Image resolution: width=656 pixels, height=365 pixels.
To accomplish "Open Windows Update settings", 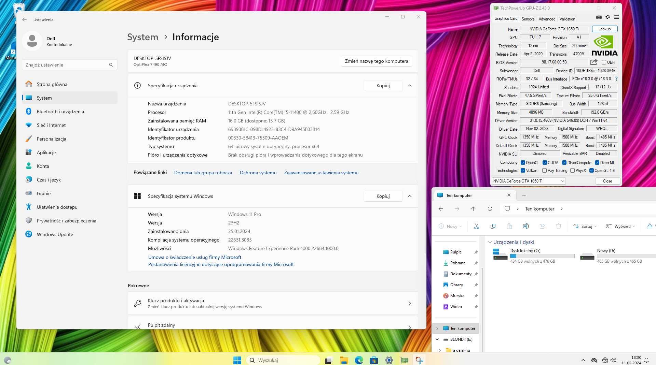I will pos(70,234).
